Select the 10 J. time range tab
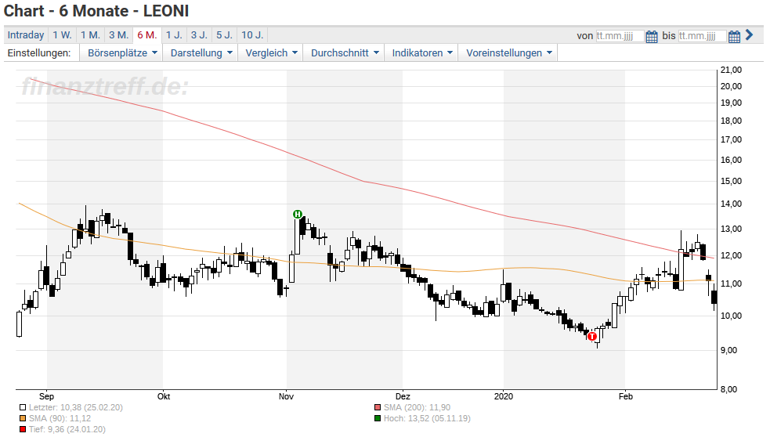Viewport: 770px width, 437px height. coord(252,35)
